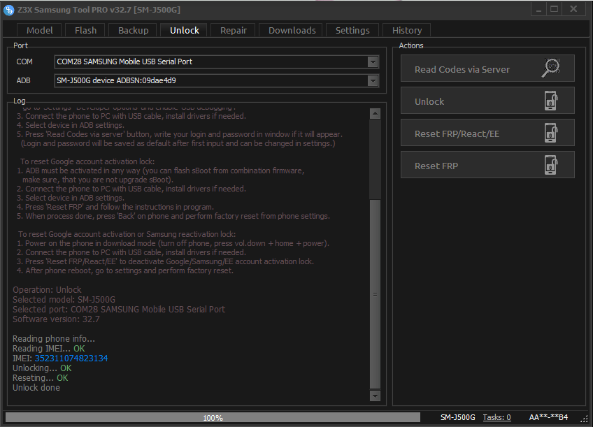
Task: Go to the Repair tab
Action: click(x=234, y=30)
